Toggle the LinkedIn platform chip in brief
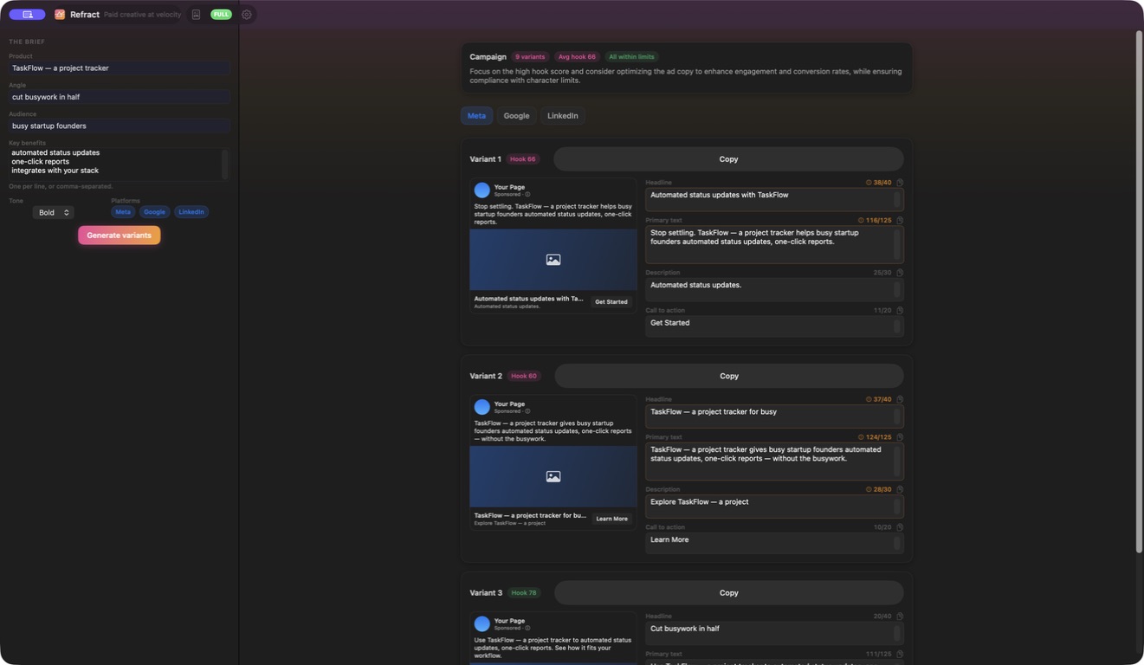Image resolution: width=1144 pixels, height=665 pixels. tap(191, 212)
